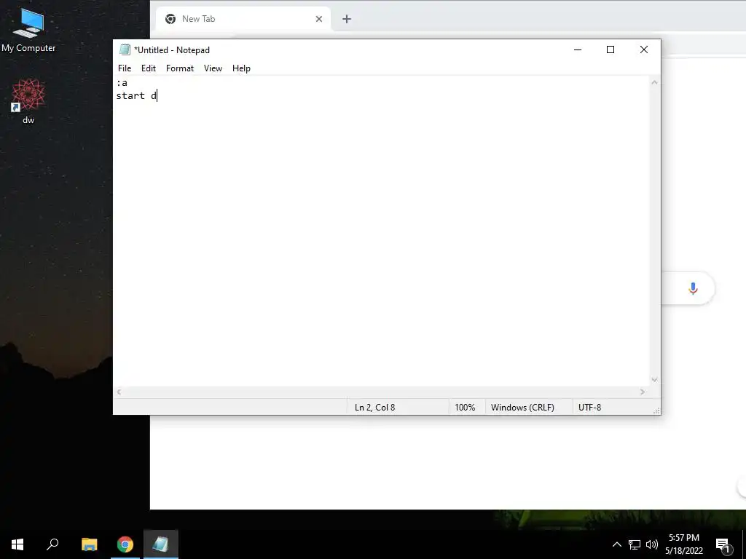
Task: Click the vertical scrollbar down arrow
Action: pyautogui.click(x=655, y=379)
